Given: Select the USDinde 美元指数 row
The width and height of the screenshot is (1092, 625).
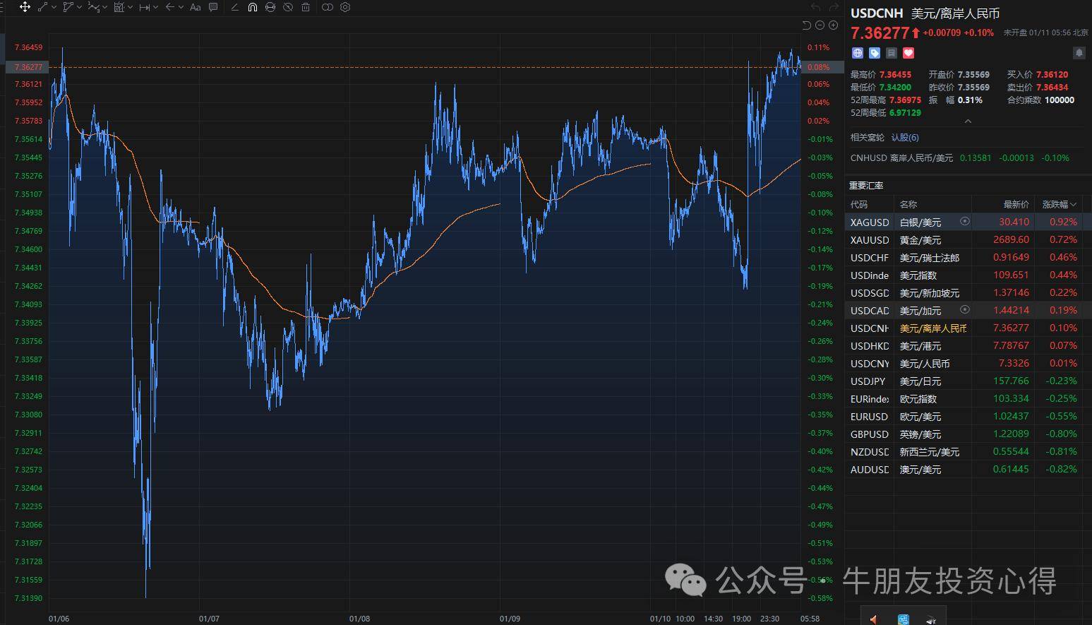Looking at the screenshot, I should tap(968, 275).
